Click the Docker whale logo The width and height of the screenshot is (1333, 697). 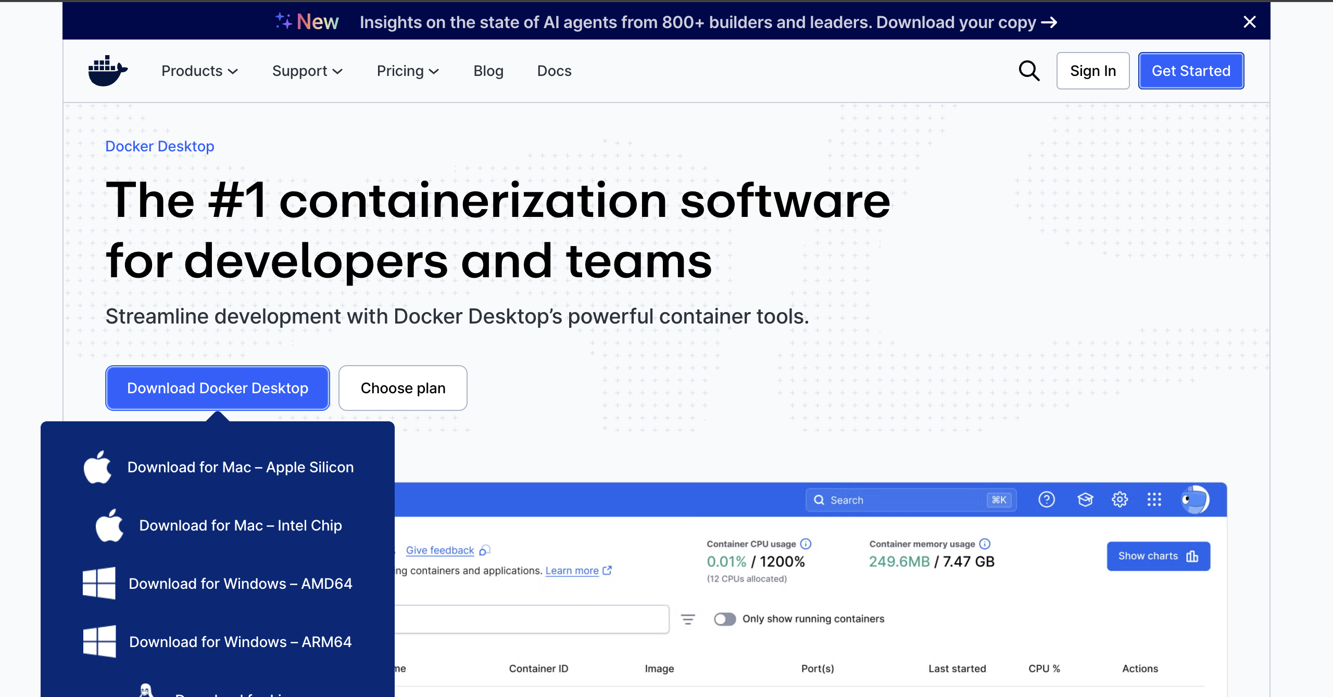pos(108,71)
